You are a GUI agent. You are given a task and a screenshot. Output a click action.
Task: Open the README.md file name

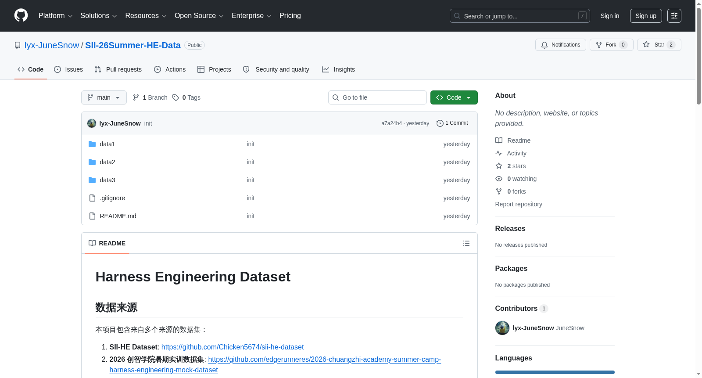(x=118, y=216)
